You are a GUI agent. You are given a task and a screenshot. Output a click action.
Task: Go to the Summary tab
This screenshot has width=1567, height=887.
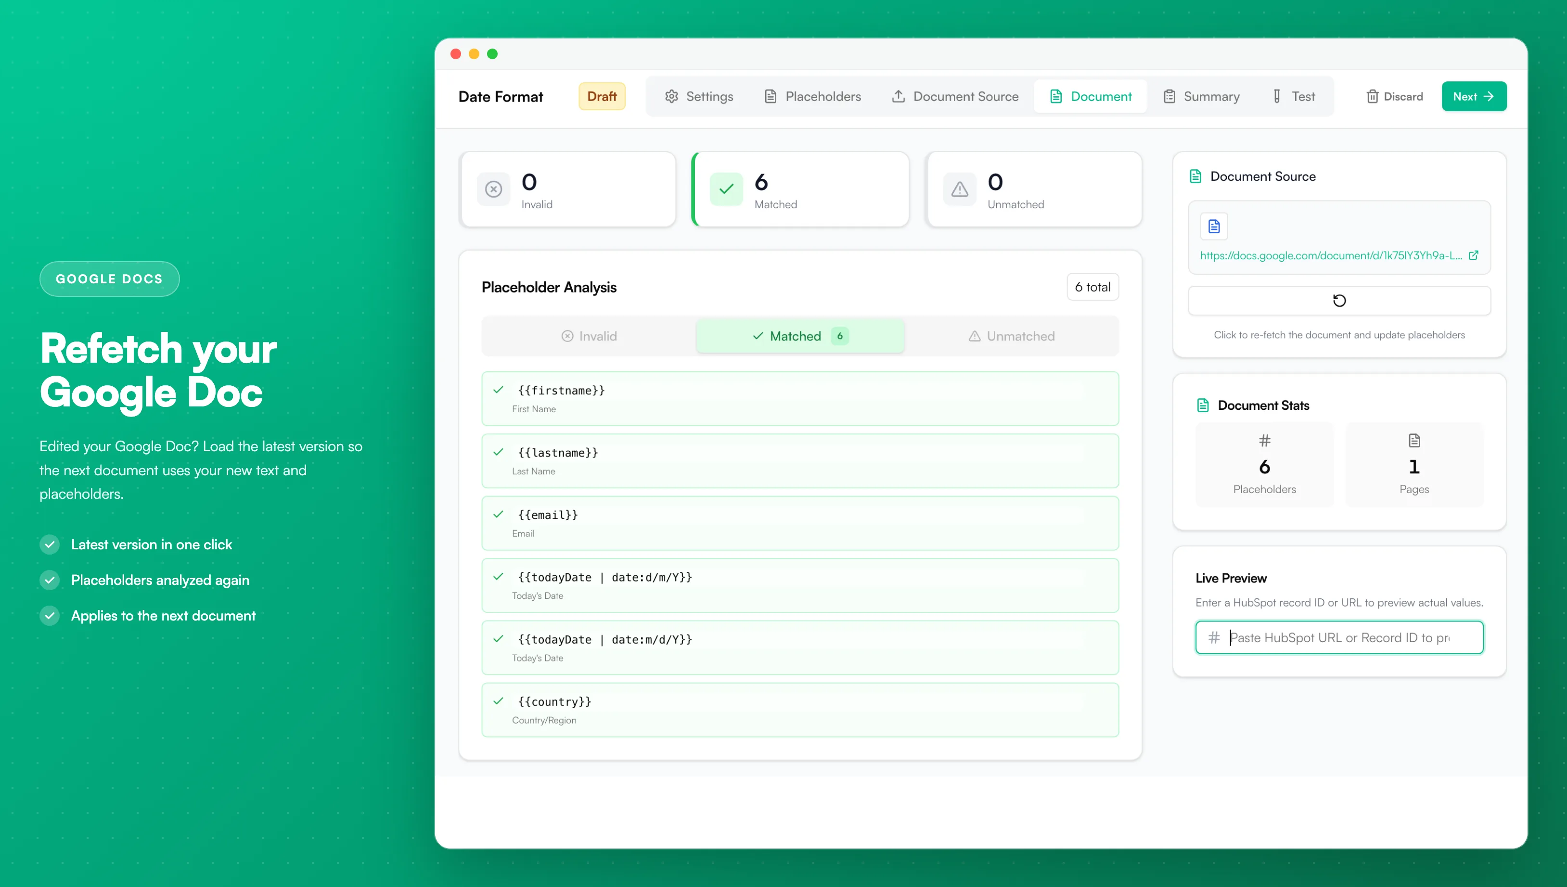[x=1201, y=96]
